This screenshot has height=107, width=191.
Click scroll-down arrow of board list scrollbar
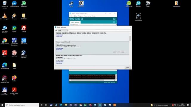(130, 65)
